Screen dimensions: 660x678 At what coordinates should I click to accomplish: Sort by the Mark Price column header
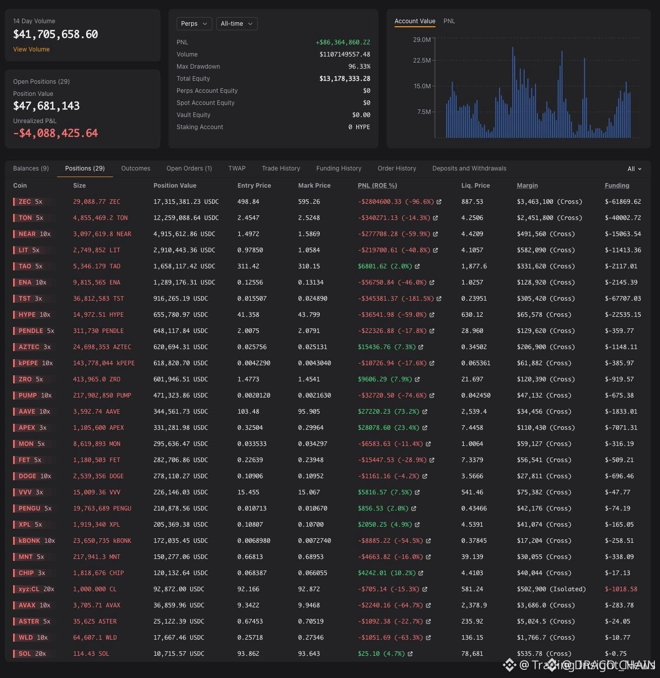[314, 186]
